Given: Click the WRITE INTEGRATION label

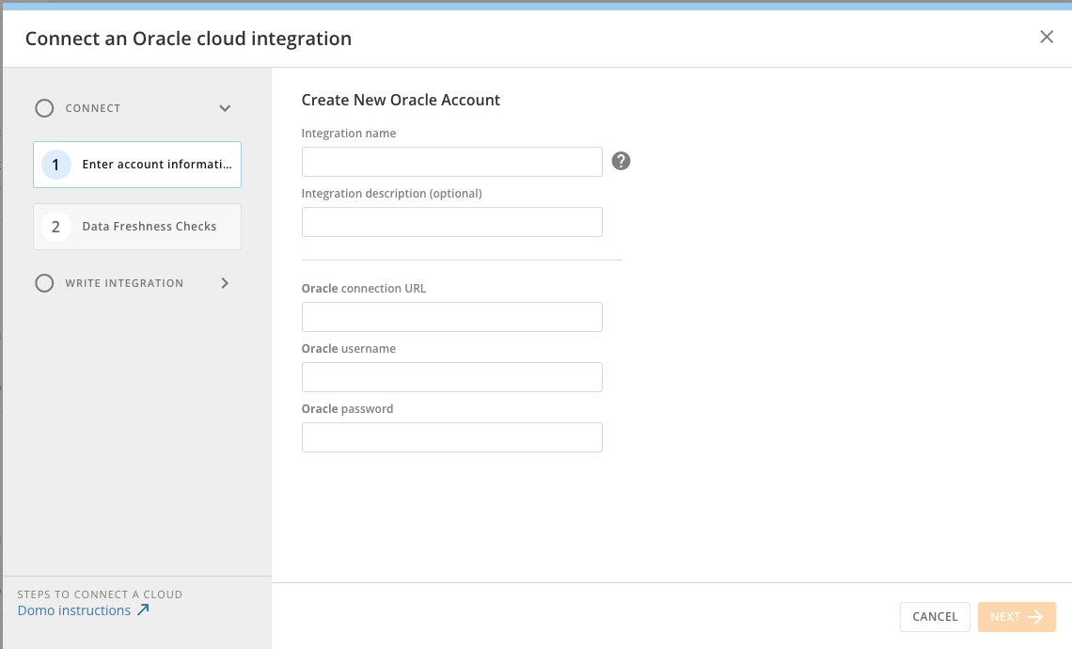Looking at the screenshot, I should [x=124, y=283].
